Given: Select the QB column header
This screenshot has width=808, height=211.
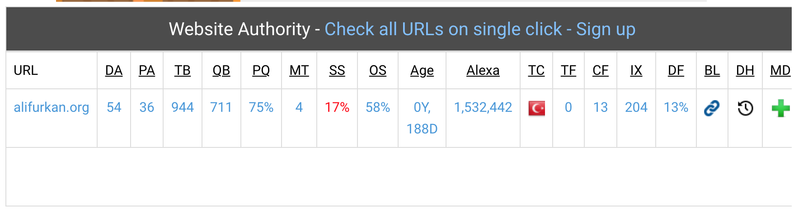Looking at the screenshot, I should point(221,70).
